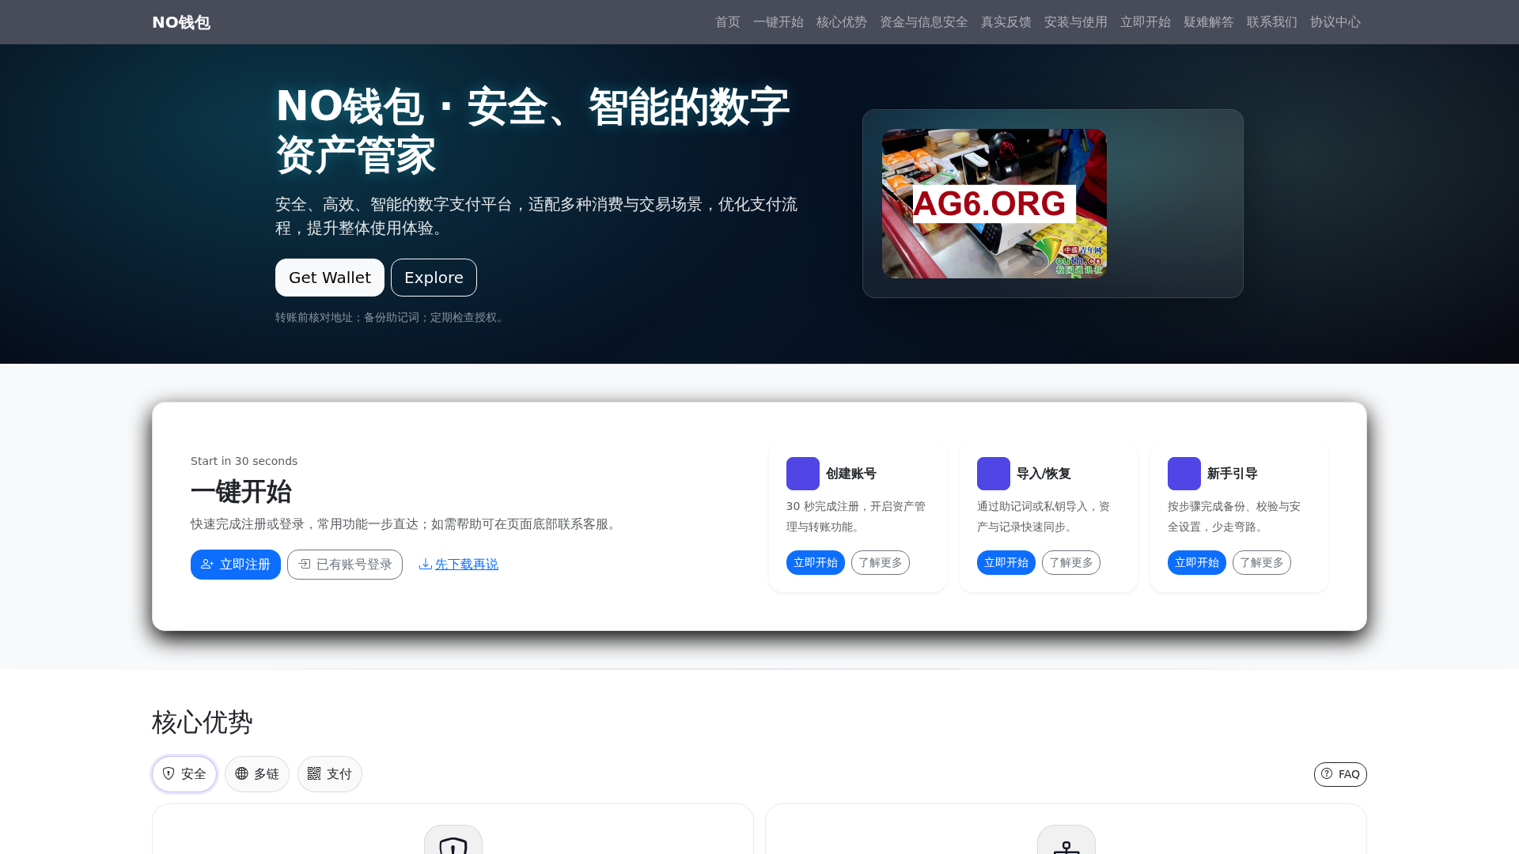
Task: Open the 先下载再说 link
Action: (467, 565)
